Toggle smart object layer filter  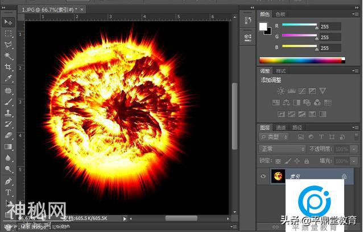click(342, 137)
